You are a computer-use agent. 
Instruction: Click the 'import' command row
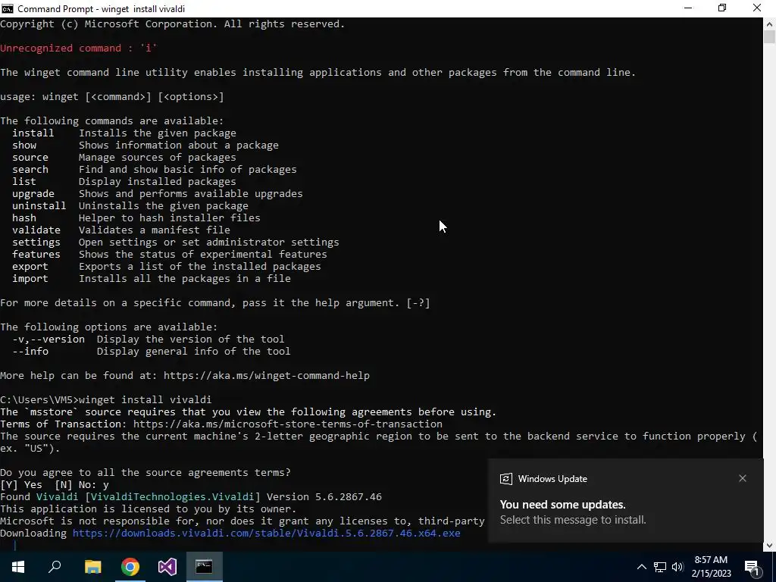(152, 279)
